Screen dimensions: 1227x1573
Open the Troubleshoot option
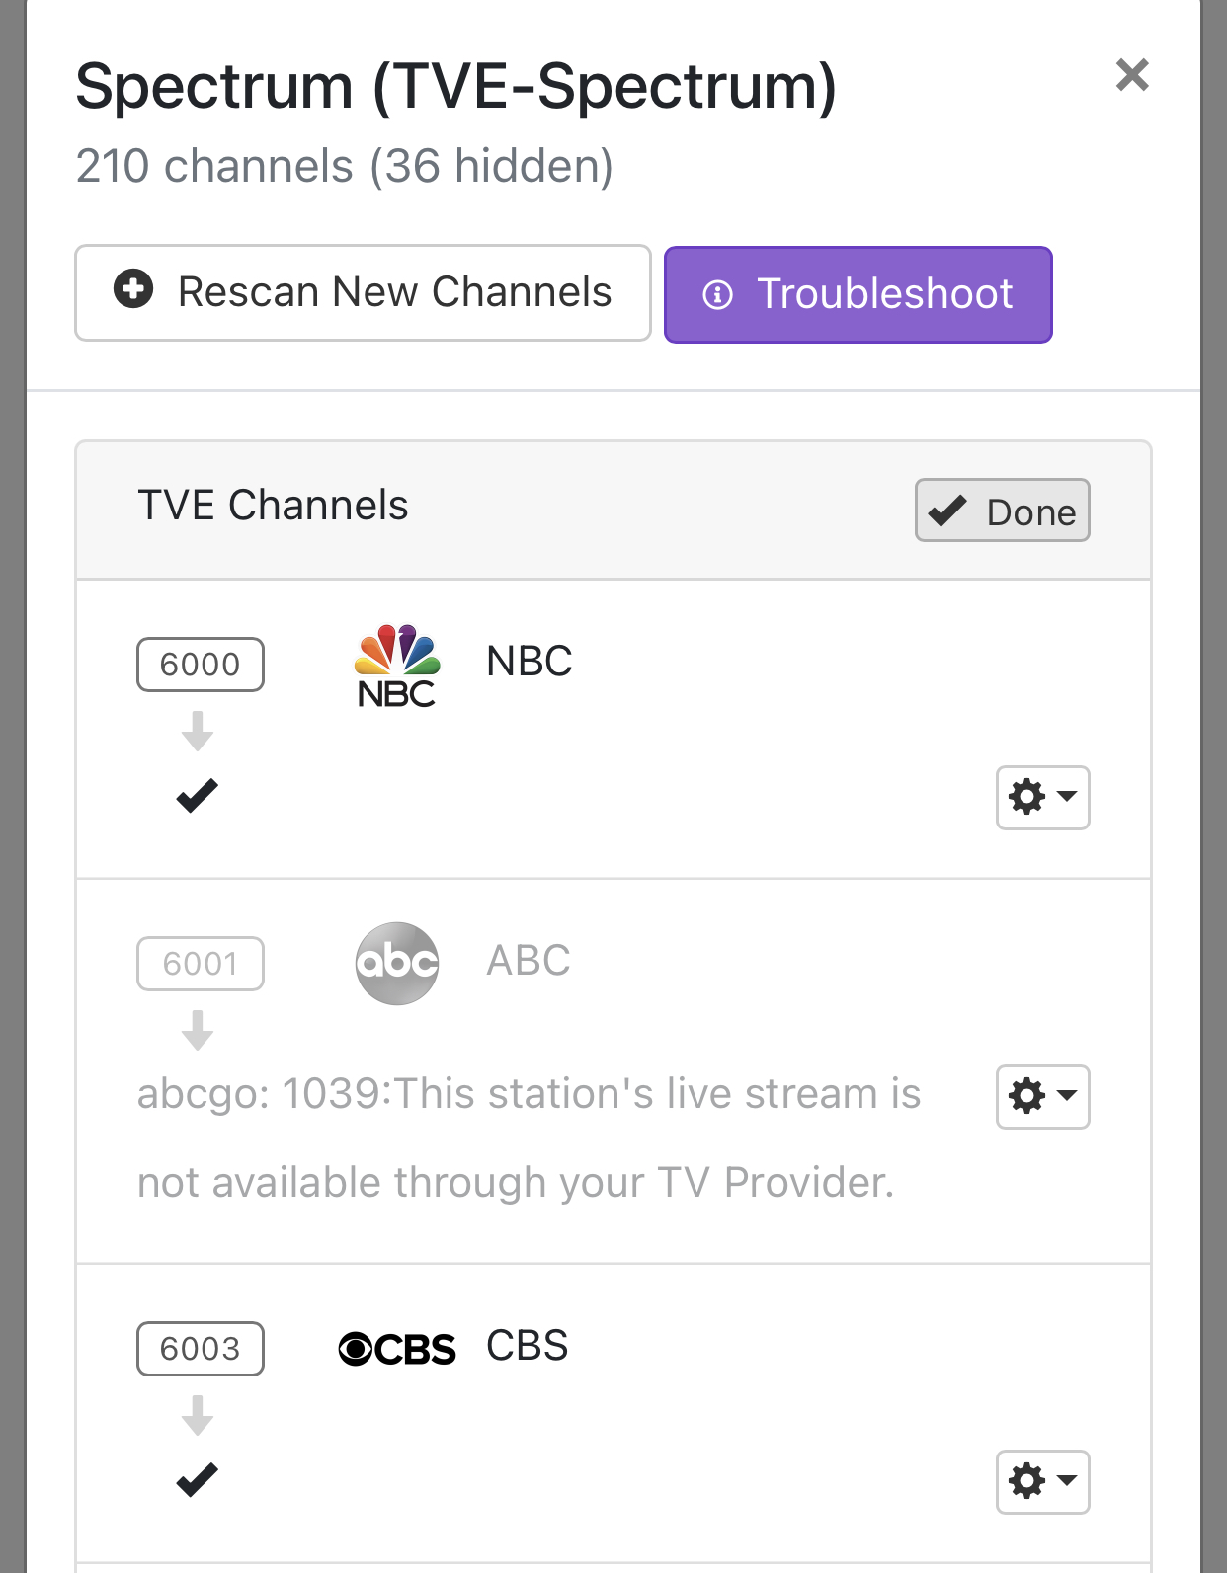tap(858, 294)
